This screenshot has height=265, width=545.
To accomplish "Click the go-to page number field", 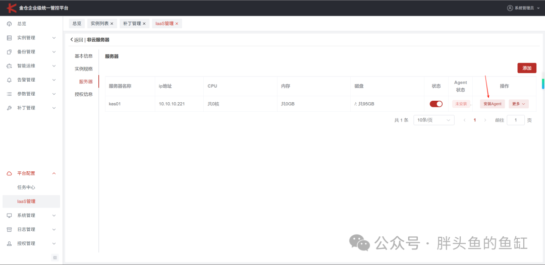I will (x=516, y=120).
